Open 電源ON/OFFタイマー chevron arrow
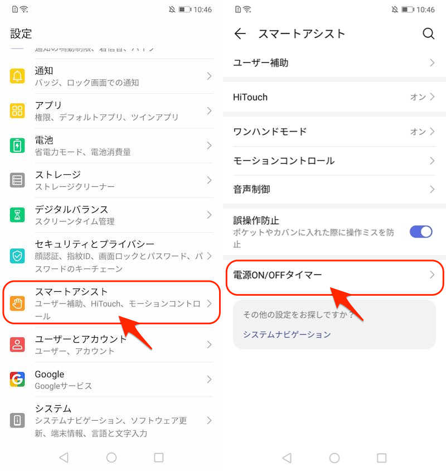This screenshot has width=446, height=471. (432, 275)
